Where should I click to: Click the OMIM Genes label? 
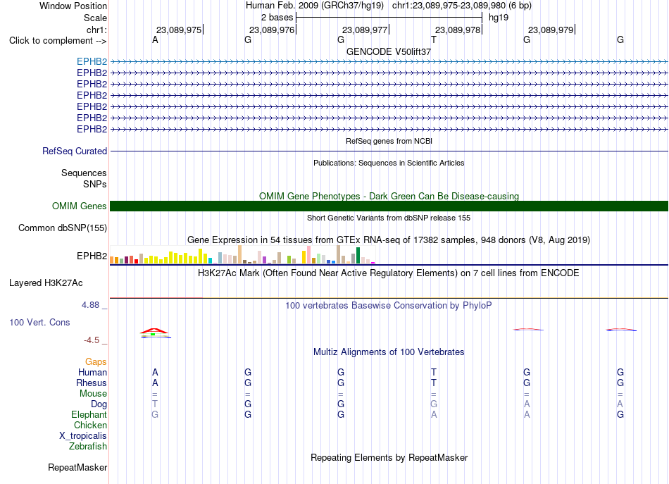coord(79,206)
